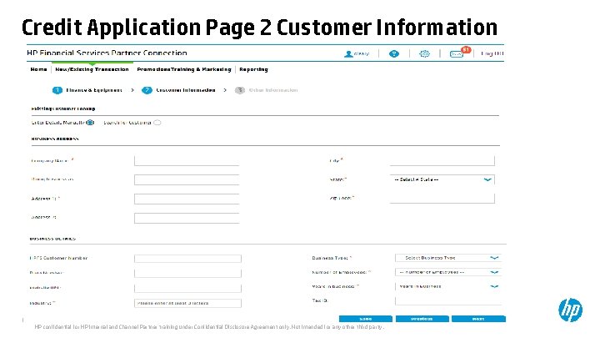The height and width of the screenshot is (338, 600).
Task: Click the step 1 circle for Finance & Equipment
Action: (x=57, y=90)
